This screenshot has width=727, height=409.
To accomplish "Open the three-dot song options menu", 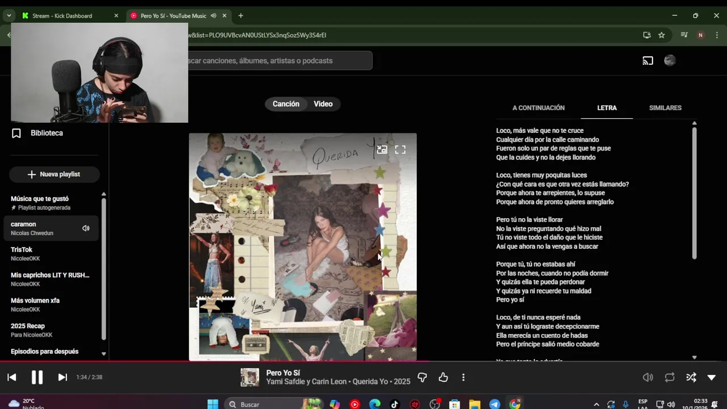I will [463, 377].
